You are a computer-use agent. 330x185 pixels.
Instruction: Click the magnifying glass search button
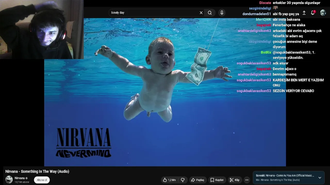click(210, 13)
